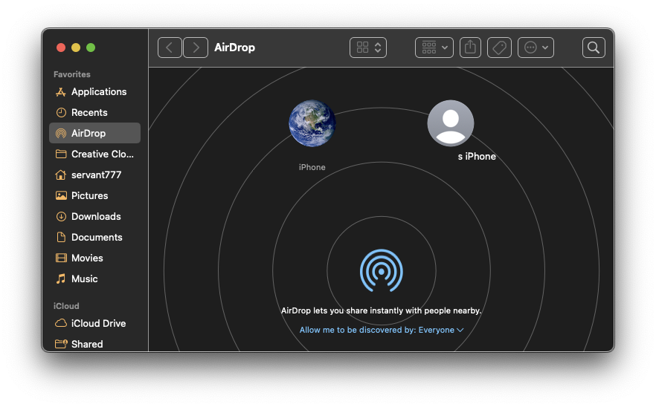Select AirDrop in the sidebar
Viewport: 656px width, 407px height.
(x=95, y=133)
